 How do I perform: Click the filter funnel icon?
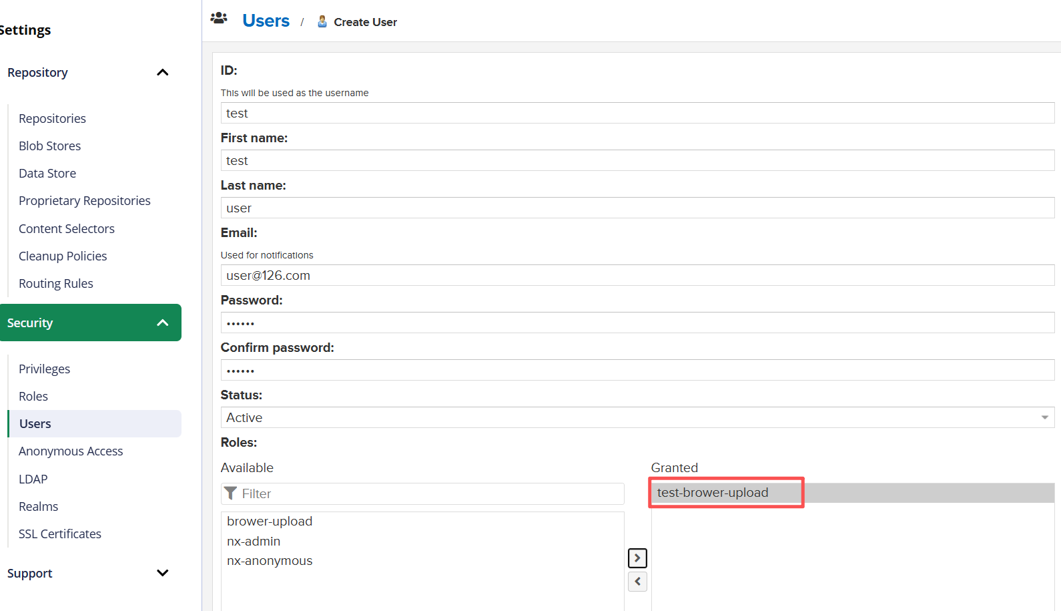pos(231,493)
